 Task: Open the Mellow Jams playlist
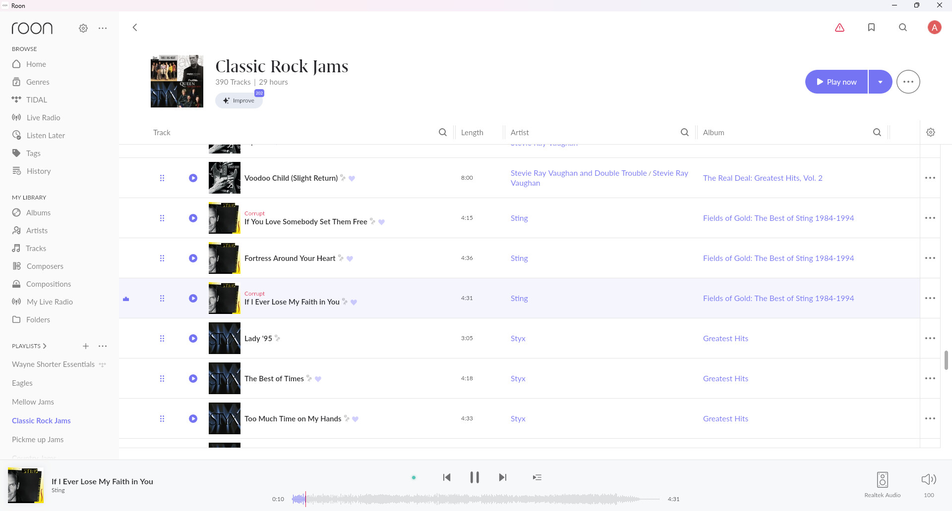pyautogui.click(x=33, y=402)
